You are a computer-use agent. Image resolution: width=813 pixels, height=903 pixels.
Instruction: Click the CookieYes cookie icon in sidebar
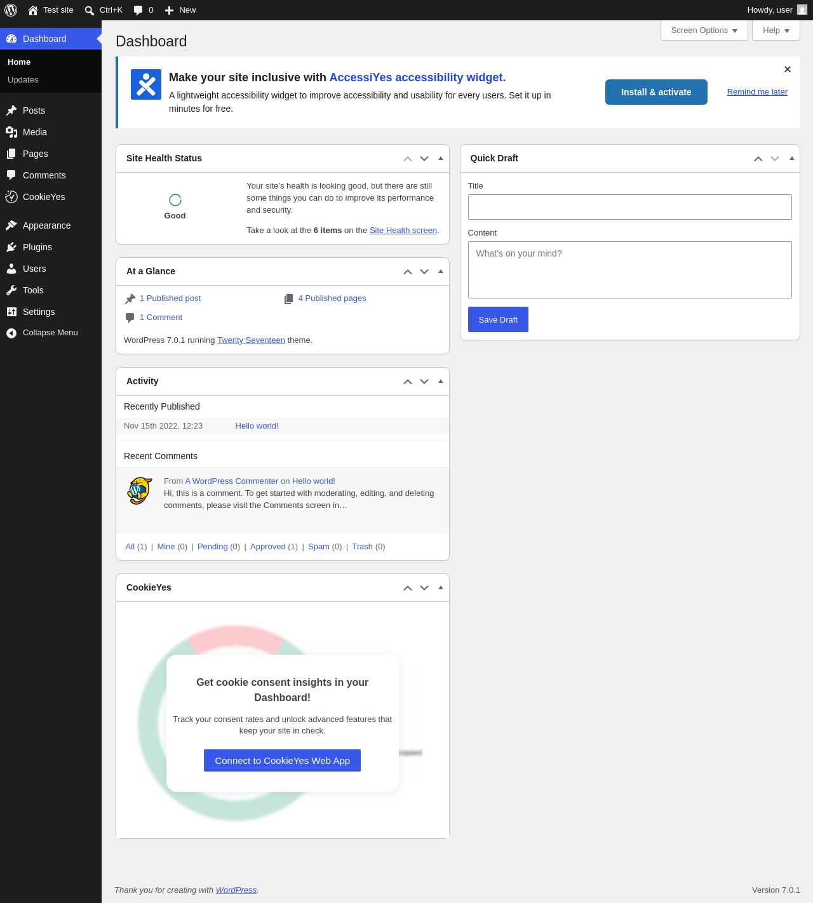(x=11, y=197)
